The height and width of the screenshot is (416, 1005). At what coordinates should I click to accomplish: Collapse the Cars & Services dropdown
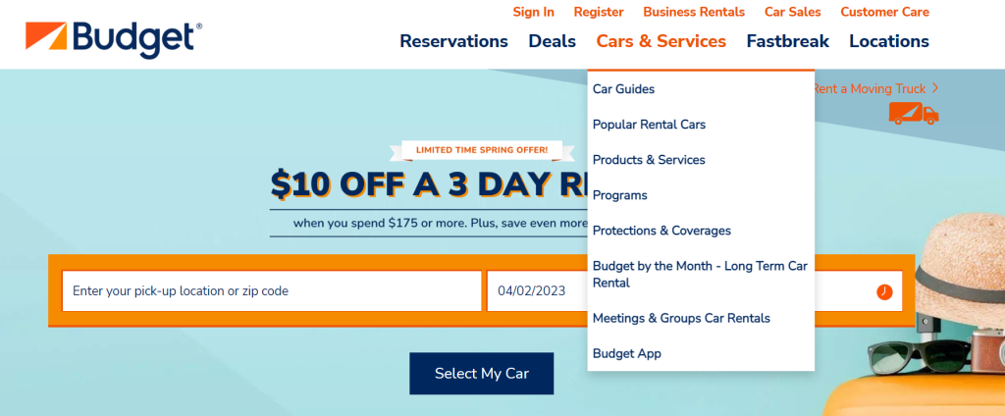click(661, 41)
